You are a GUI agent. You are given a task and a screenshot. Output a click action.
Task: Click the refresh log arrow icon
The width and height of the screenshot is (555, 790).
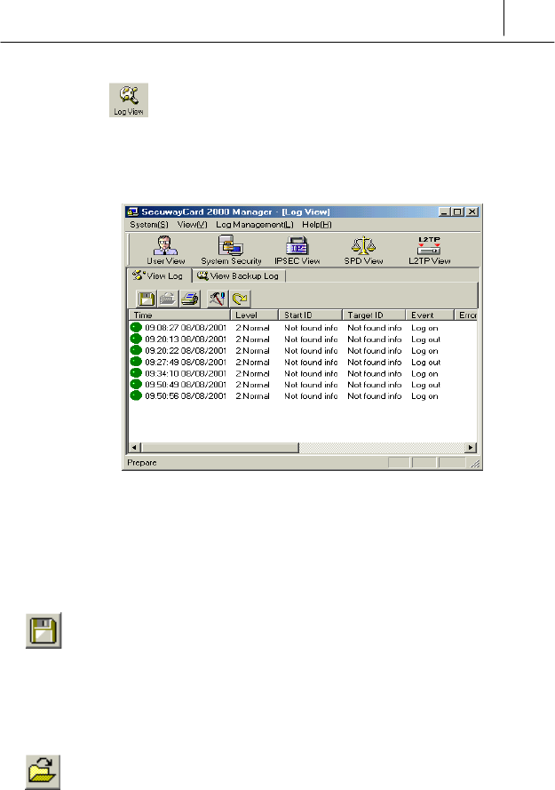[x=240, y=299]
